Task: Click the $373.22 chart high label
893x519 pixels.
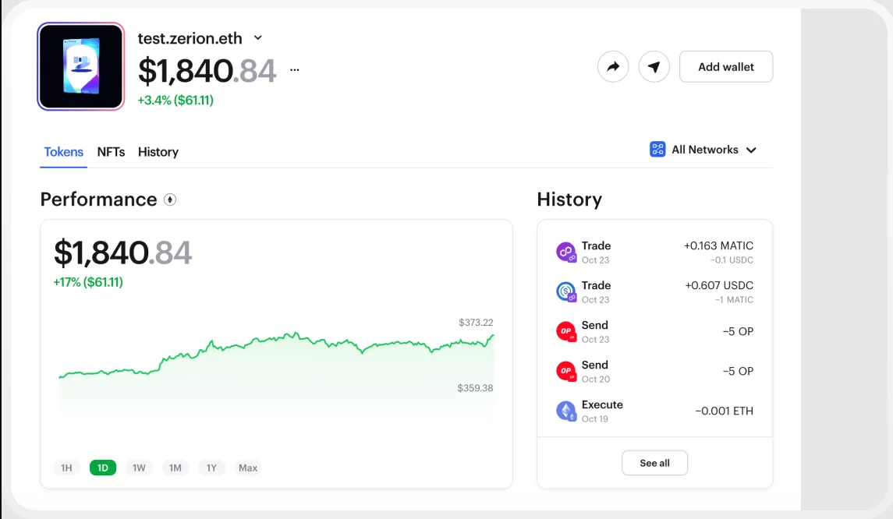Action: click(x=476, y=323)
